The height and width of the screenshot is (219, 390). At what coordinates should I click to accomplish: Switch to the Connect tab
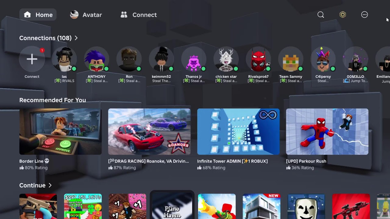pos(139,15)
